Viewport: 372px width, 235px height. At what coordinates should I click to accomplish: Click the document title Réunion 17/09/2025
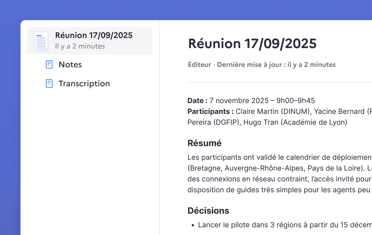tap(252, 43)
